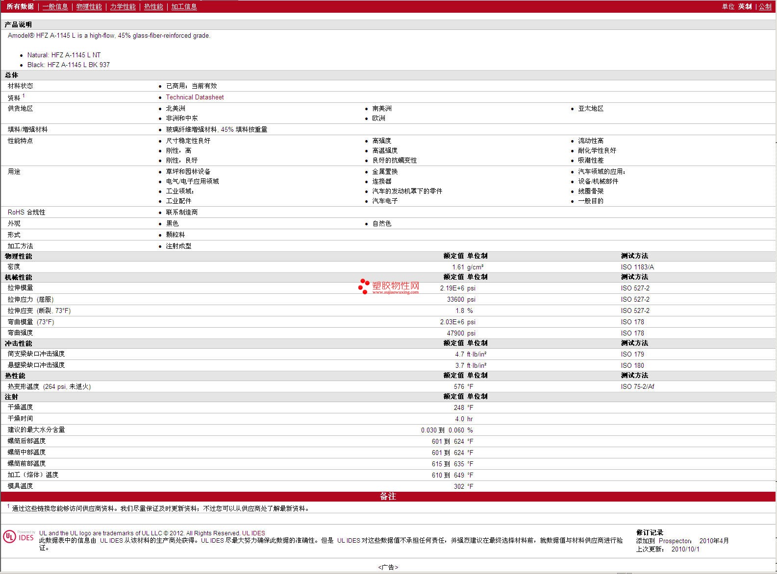Go to the 物理性能 top navigation tab
This screenshot has height=574, width=777.
(89, 6)
